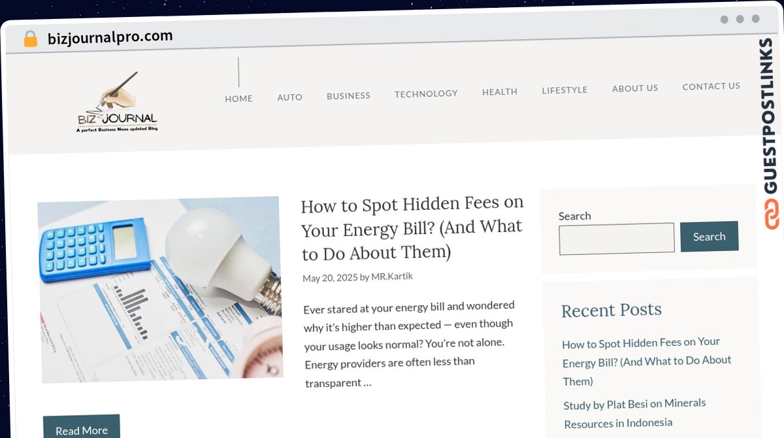784x438 pixels.
Task: Open the CONTACT US page
Action: point(711,86)
